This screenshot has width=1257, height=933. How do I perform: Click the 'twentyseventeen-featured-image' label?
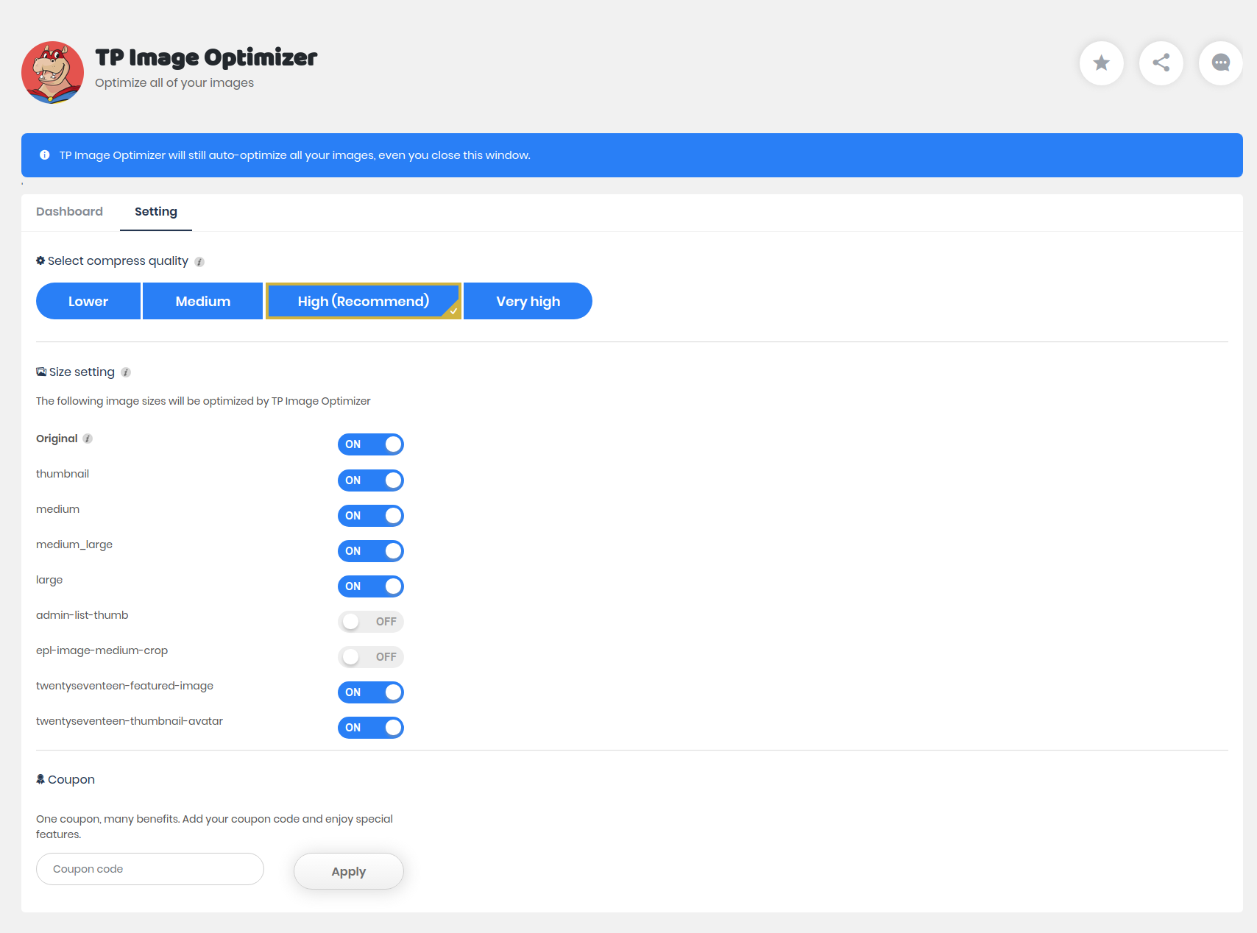125,686
